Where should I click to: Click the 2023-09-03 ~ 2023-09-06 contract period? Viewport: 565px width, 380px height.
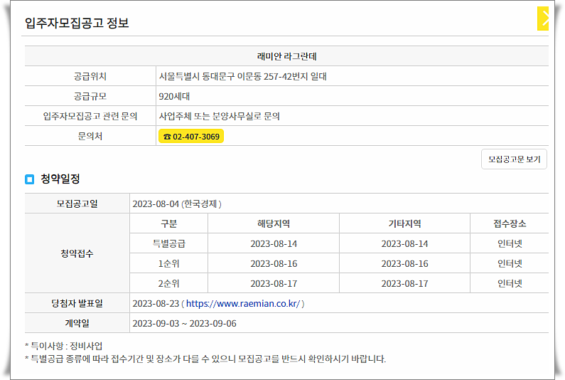[185, 323]
